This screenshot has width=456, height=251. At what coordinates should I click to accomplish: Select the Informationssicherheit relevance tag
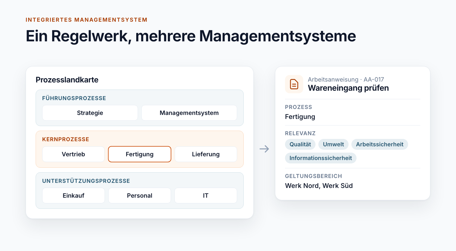pos(321,158)
